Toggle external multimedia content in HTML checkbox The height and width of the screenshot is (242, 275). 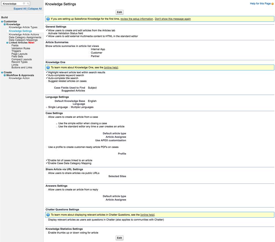47,36
